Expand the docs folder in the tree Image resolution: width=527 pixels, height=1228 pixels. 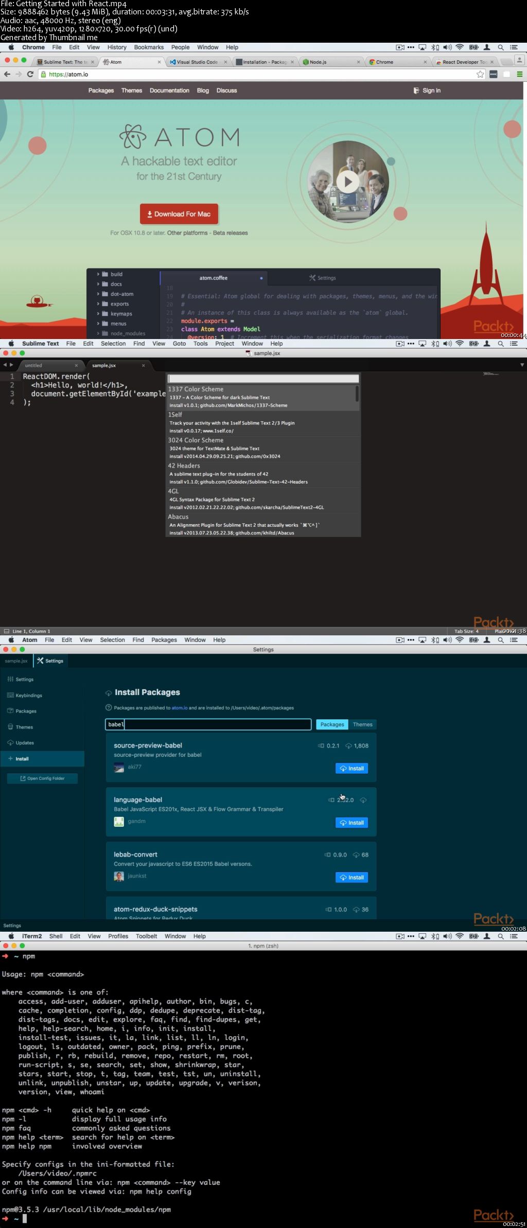(x=116, y=284)
